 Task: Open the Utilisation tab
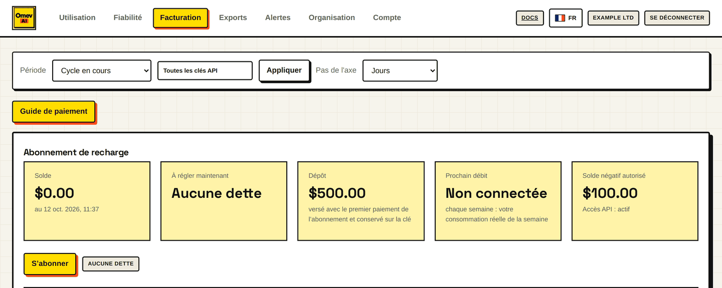[77, 18]
